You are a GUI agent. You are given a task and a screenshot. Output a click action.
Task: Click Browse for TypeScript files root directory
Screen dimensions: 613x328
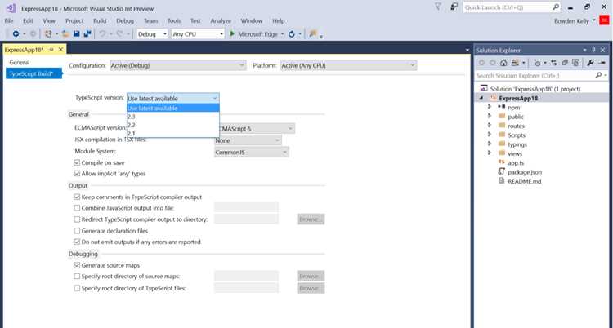pos(311,288)
